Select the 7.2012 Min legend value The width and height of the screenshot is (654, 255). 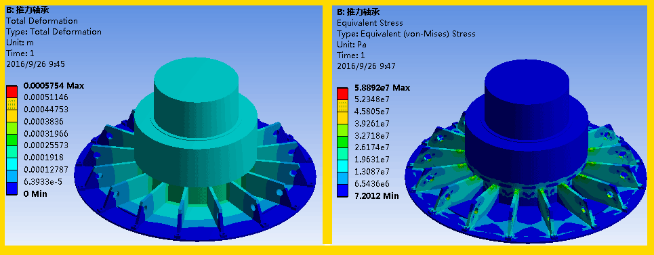click(x=376, y=196)
